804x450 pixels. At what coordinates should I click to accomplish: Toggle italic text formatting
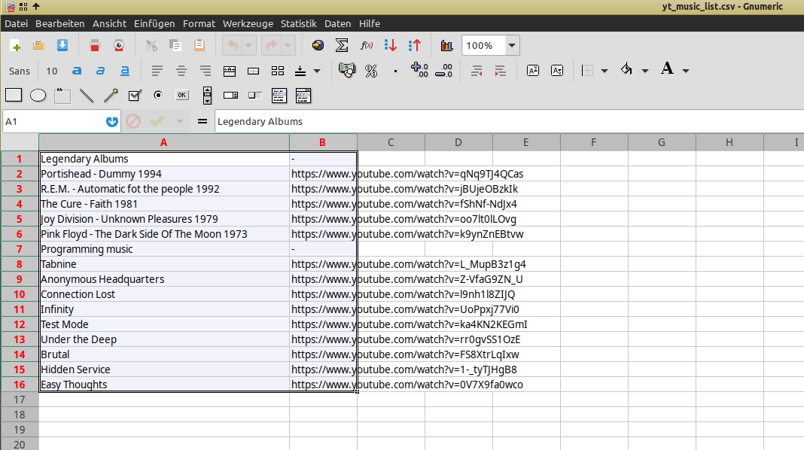tap(100, 71)
